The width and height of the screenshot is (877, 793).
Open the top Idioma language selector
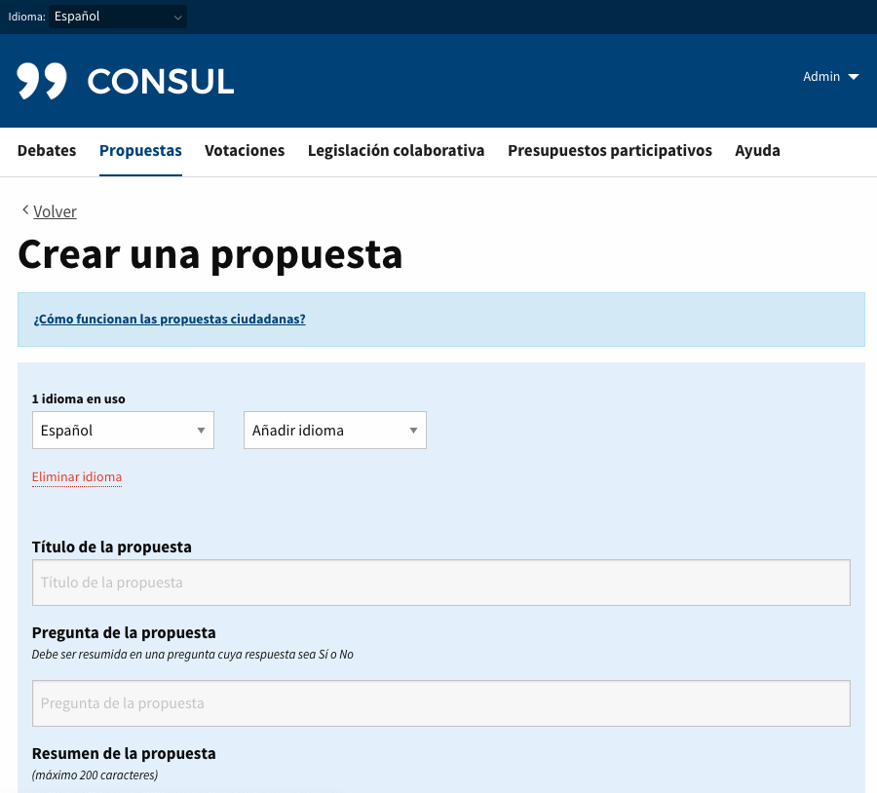(x=118, y=17)
